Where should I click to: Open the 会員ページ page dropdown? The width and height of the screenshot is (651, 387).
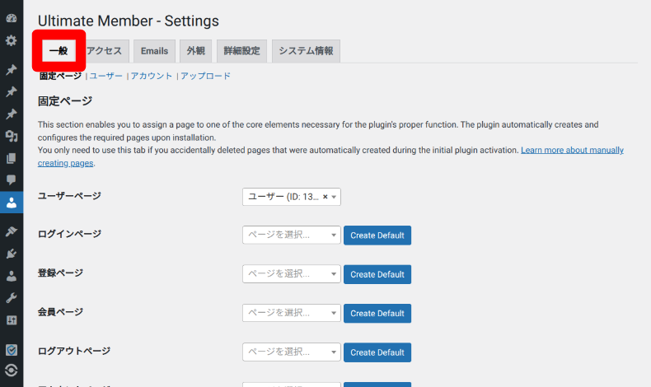292,313
